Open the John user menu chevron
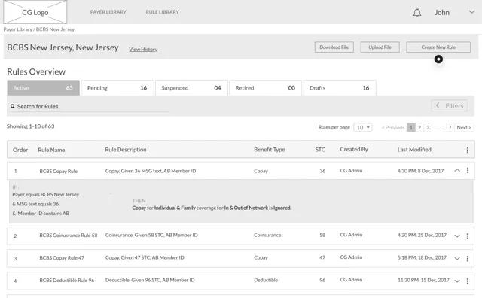The image size is (482, 298). pyautogui.click(x=471, y=12)
